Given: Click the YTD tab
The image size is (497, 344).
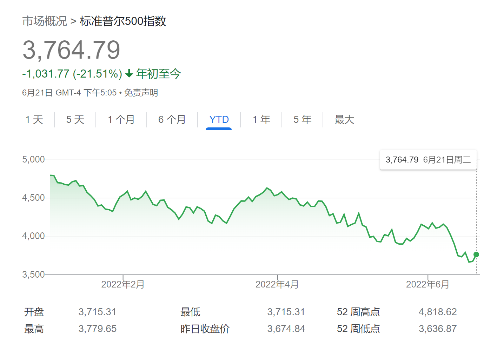Looking at the screenshot, I should click(219, 120).
